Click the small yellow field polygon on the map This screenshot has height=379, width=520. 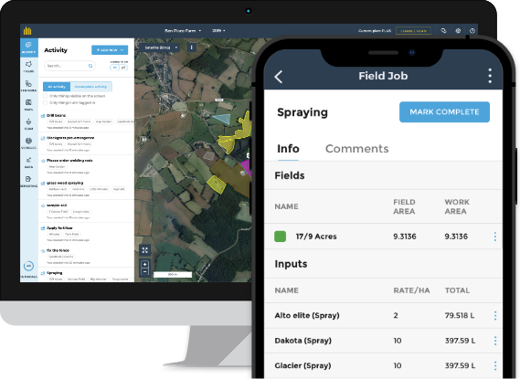[x=217, y=184]
